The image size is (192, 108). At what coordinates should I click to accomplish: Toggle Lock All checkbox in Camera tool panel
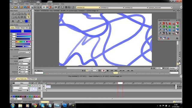tap(19, 56)
